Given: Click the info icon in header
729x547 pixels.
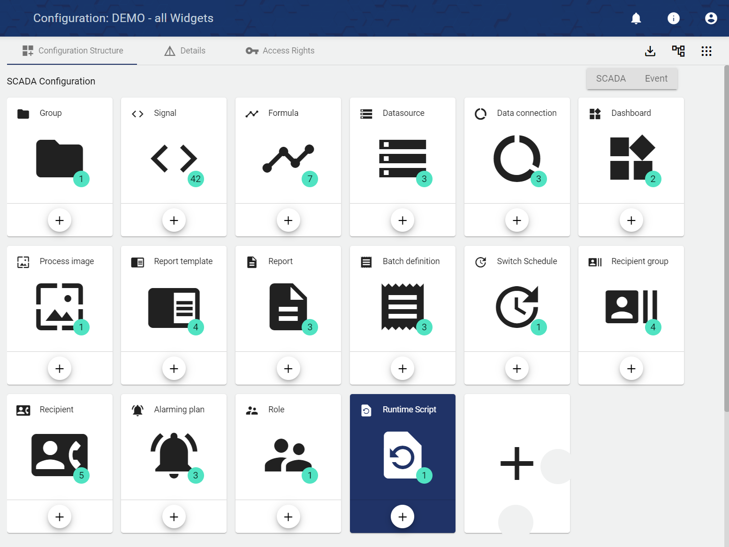Looking at the screenshot, I should [673, 18].
